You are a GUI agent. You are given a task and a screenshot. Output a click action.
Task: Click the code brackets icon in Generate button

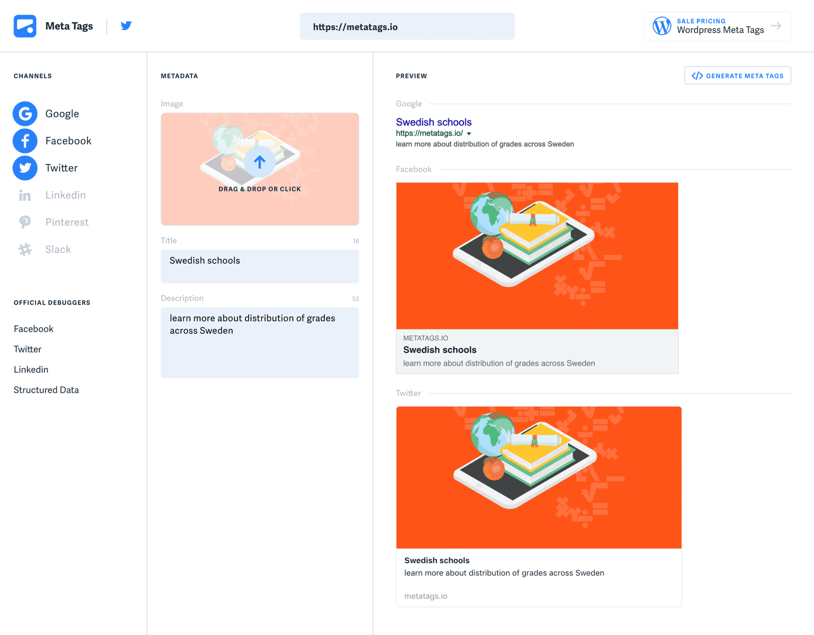coord(698,76)
